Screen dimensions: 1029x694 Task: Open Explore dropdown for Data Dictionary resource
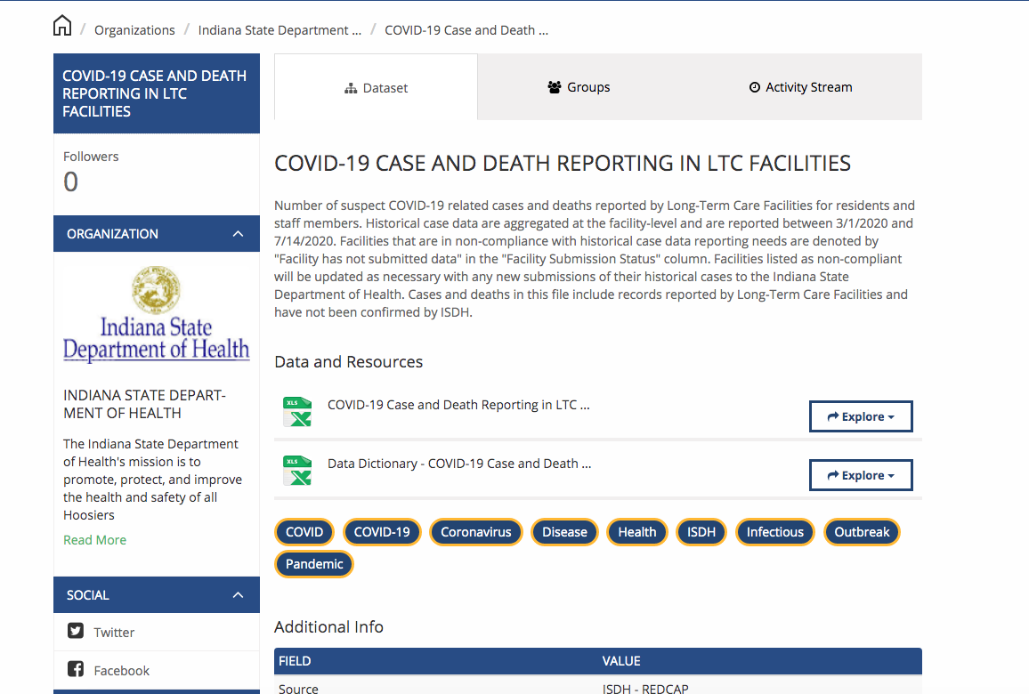[860, 475]
